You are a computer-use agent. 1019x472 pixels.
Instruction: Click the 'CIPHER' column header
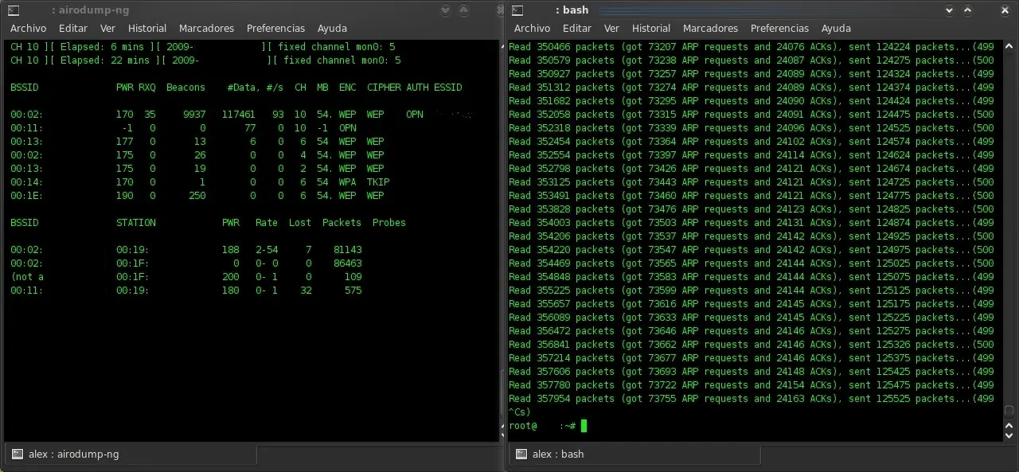point(384,88)
